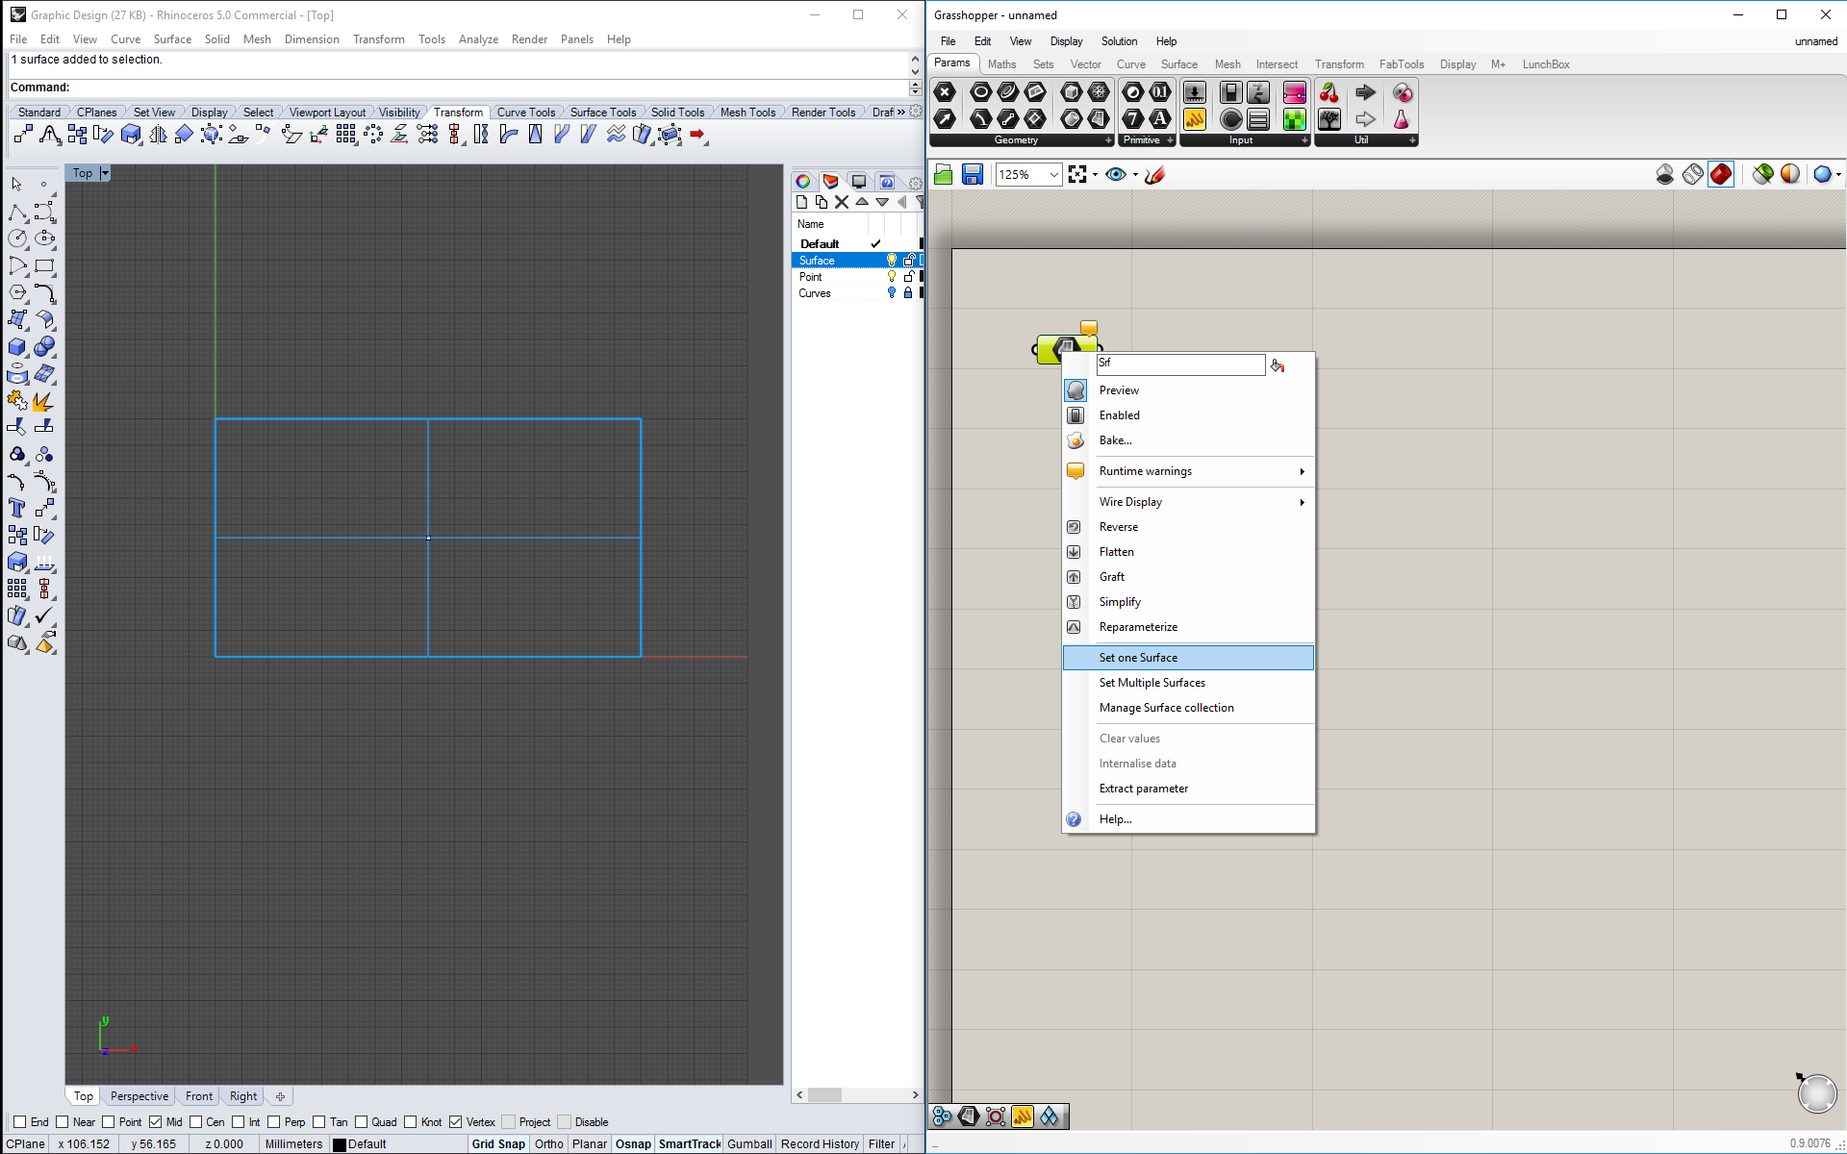This screenshot has width=1847, height=1154.
Task: Enable shaded preview red cylinder icon
Action: (x=1721, y=174)
